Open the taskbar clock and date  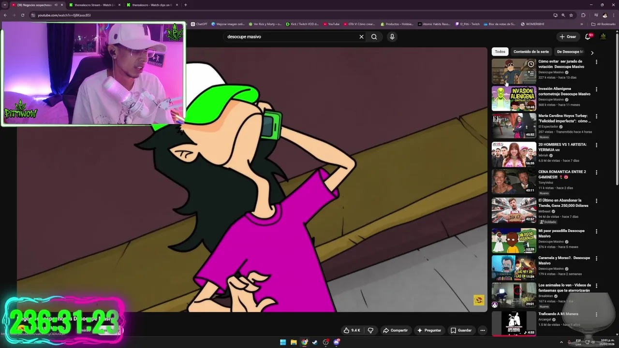(x=607, y=342)
